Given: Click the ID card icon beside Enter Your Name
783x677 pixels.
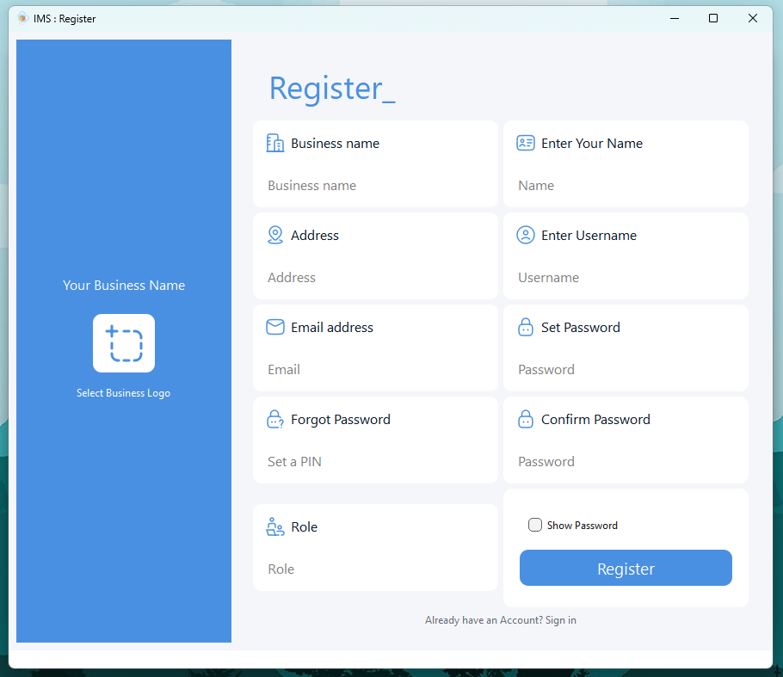Looking at the screenshot, I should [526, 144].
